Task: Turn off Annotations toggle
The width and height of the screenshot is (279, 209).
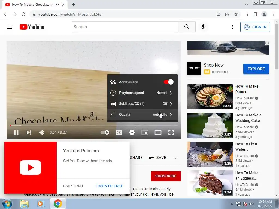Action: point(168,82)
